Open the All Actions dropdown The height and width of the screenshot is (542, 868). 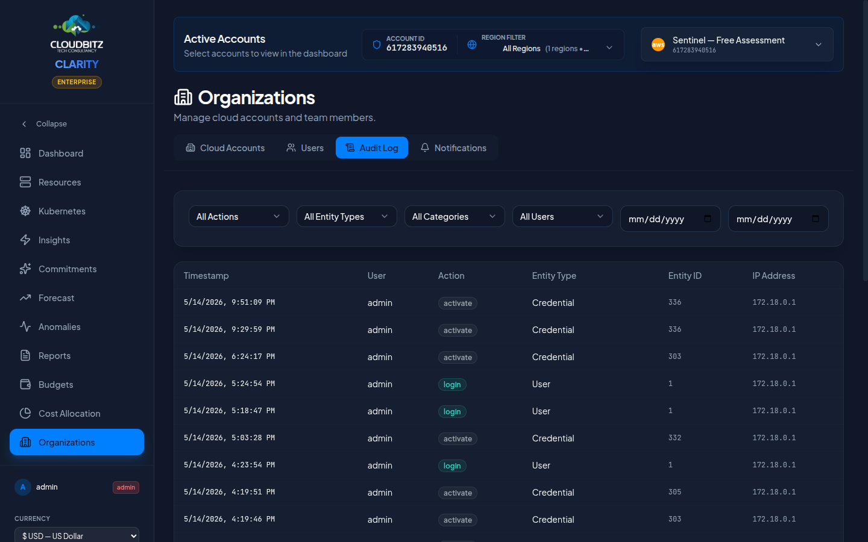point(239,217)
